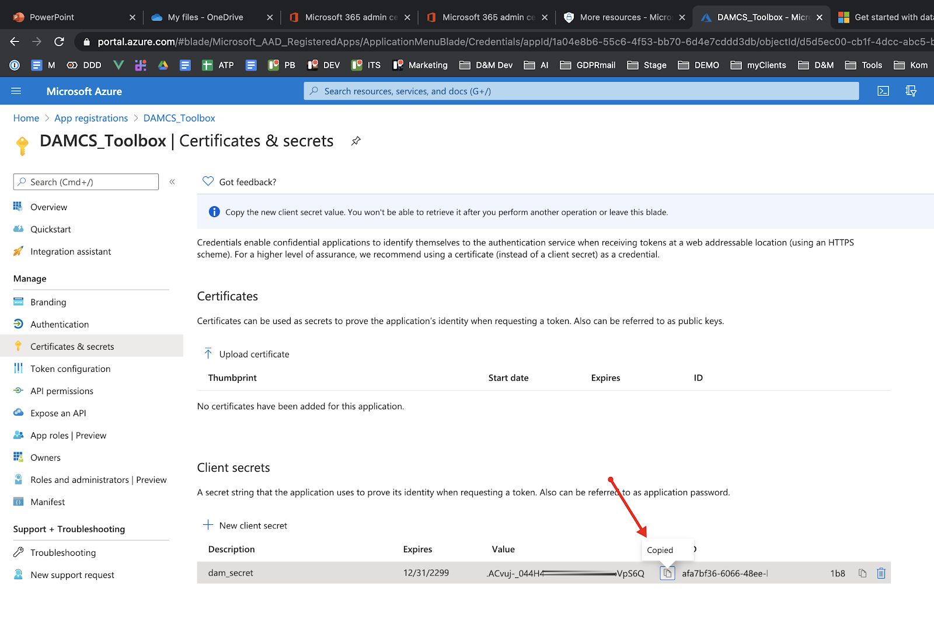Screen dimensions: 934x637
Task: Click the Got feedback heart icon
Action: 208,181
